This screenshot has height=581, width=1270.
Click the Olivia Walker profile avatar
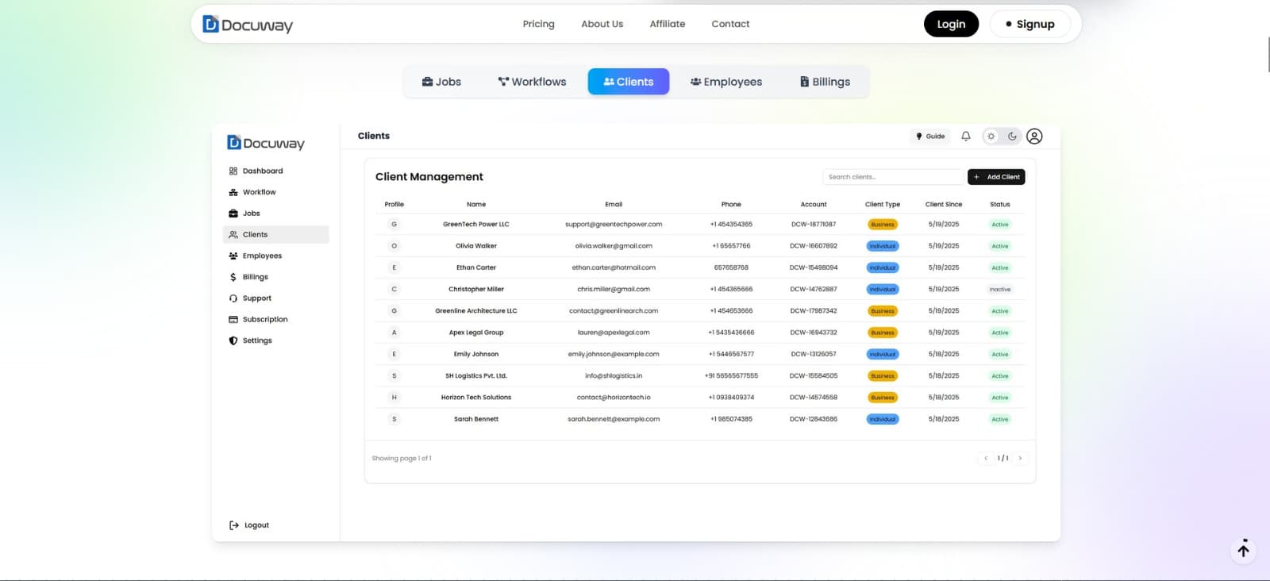pyautogui.click(x=394, y=246)
